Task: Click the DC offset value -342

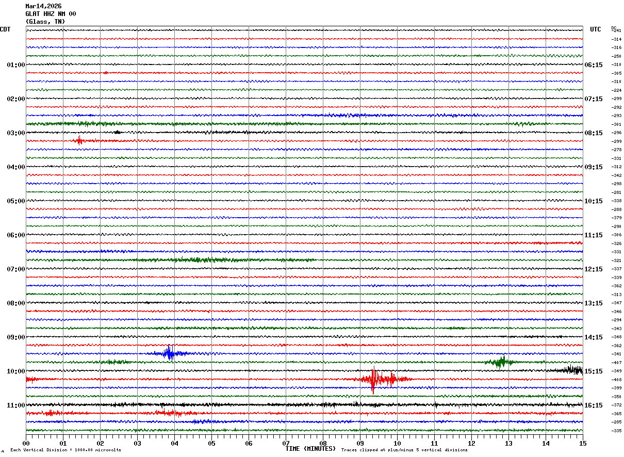Action: (616, 175)
